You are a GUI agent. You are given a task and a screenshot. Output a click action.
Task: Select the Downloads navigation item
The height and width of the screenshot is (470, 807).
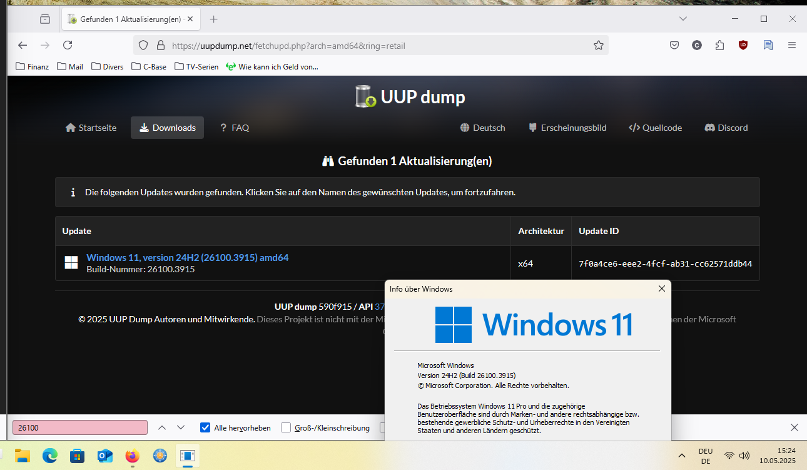(167, 128)
